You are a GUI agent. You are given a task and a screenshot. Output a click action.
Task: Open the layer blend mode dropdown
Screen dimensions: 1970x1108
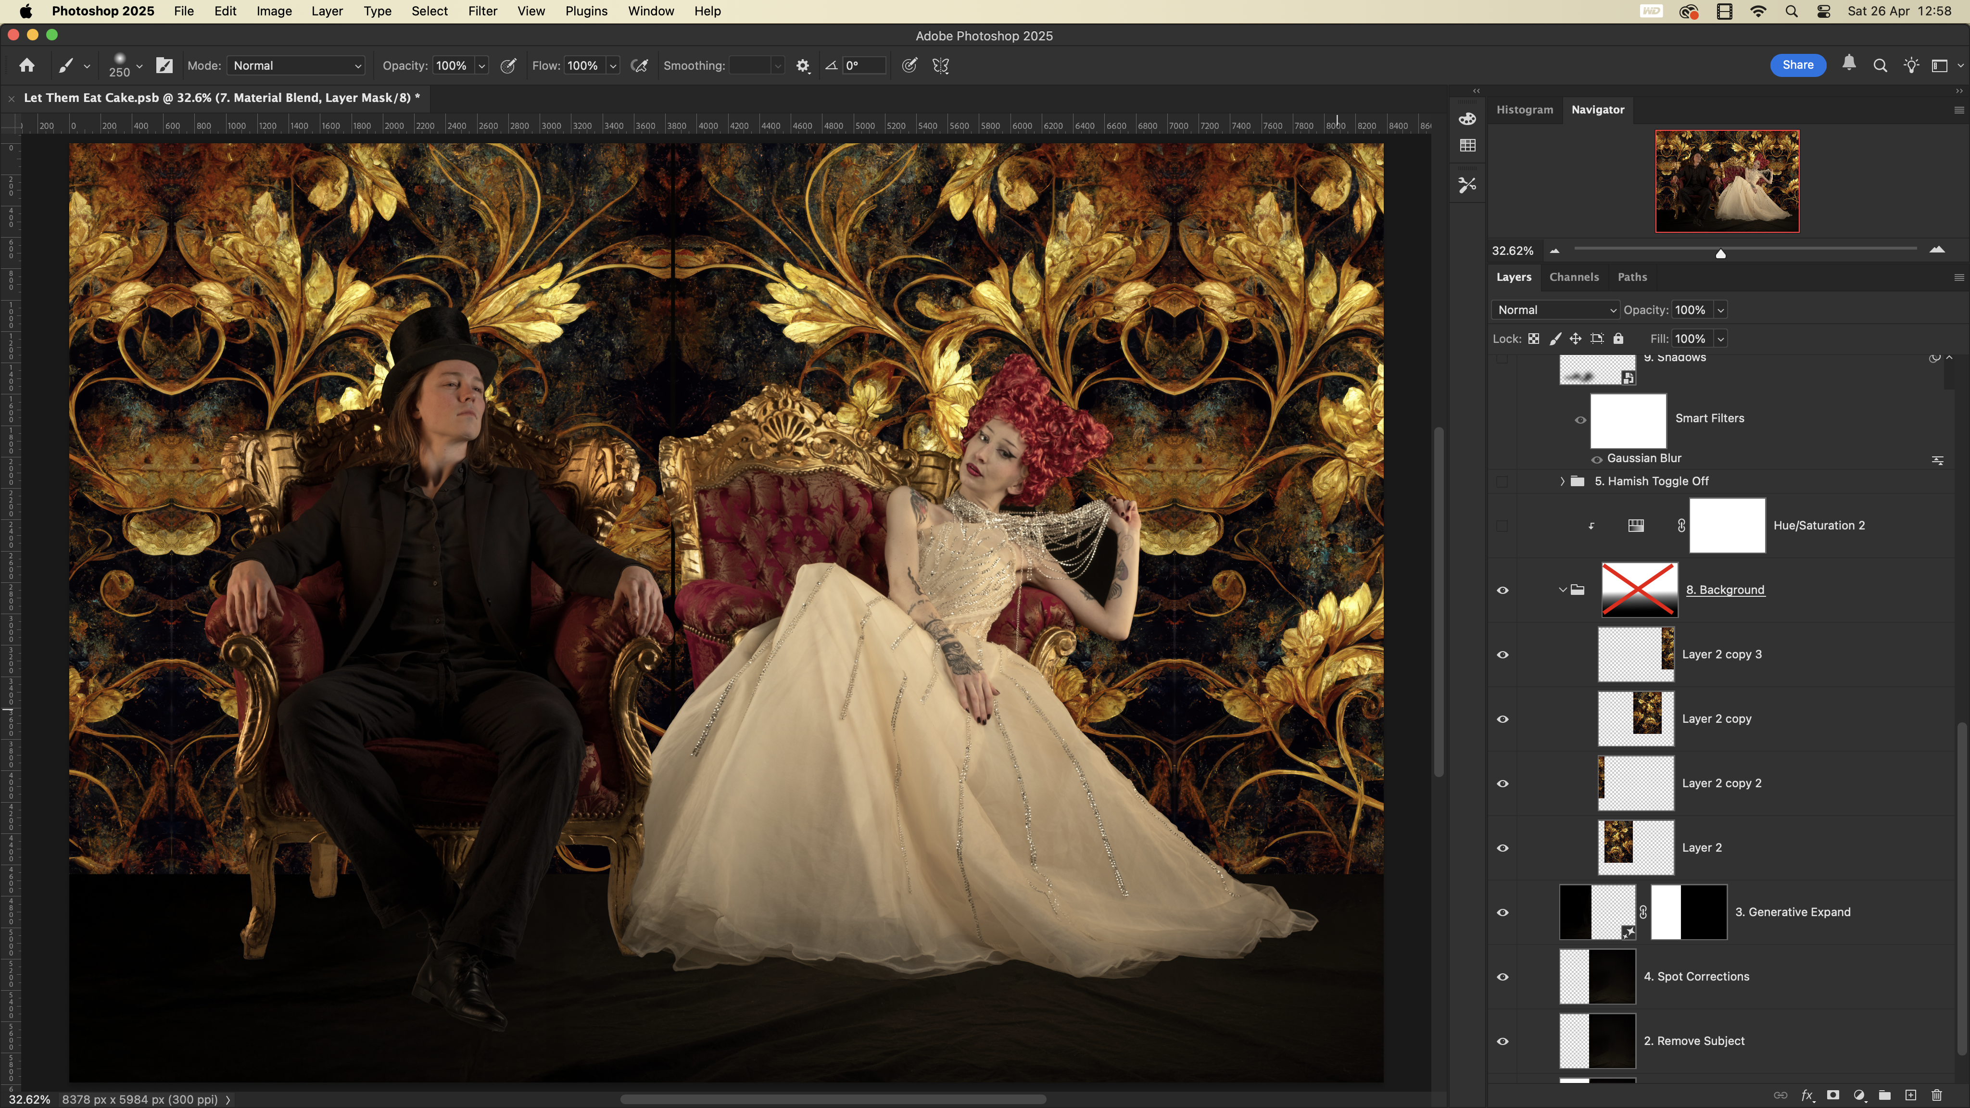1555,310
